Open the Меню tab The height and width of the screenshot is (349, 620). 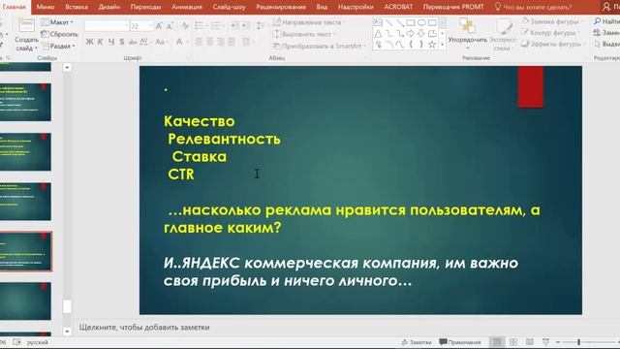[46, 7]
